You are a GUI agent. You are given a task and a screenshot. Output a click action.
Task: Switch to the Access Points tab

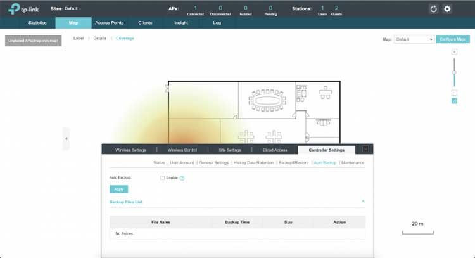point(109,23)
